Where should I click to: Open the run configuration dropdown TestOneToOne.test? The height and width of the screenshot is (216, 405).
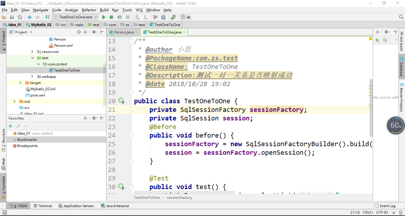(74, 17)
